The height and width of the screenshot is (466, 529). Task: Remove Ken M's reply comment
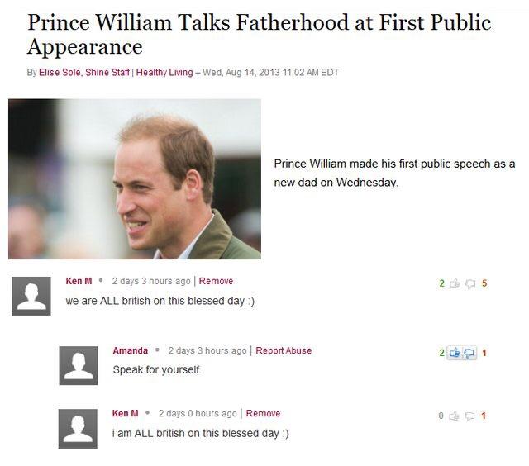point(263,413)
